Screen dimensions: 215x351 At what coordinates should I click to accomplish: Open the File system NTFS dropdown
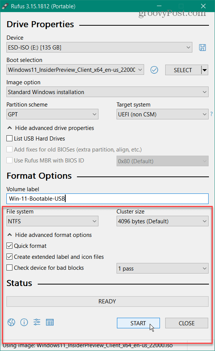tap(52, 221)
